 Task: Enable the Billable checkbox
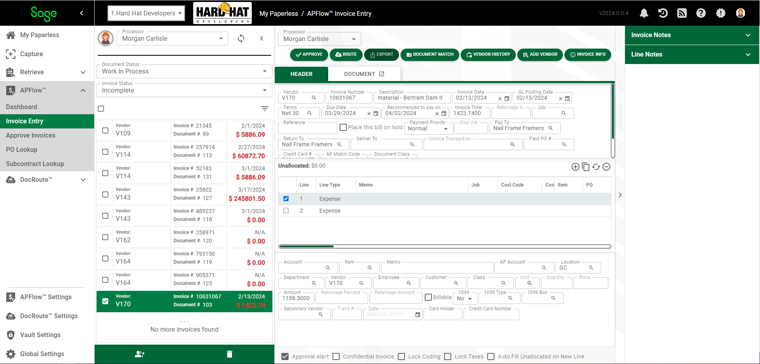pos(428,297)
